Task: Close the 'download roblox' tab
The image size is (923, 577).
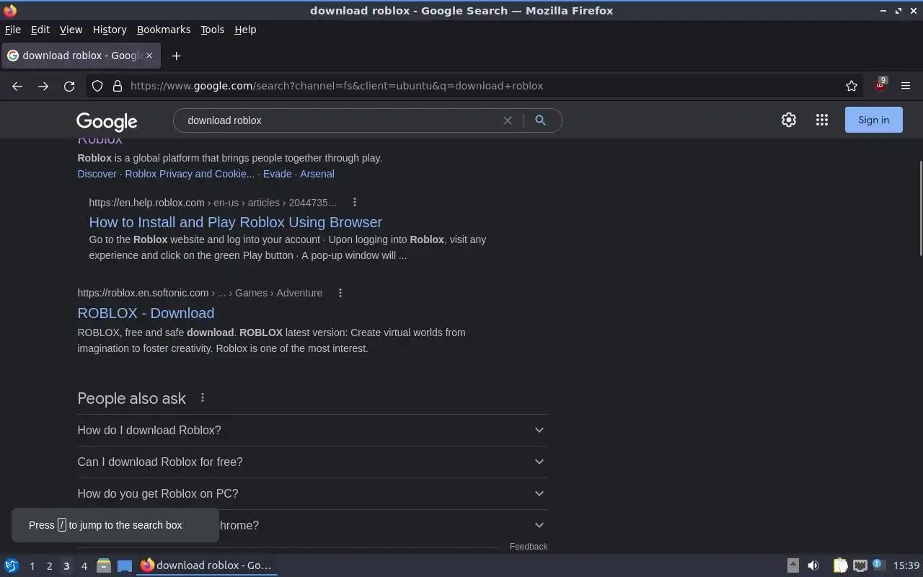Action: point(149,55)
